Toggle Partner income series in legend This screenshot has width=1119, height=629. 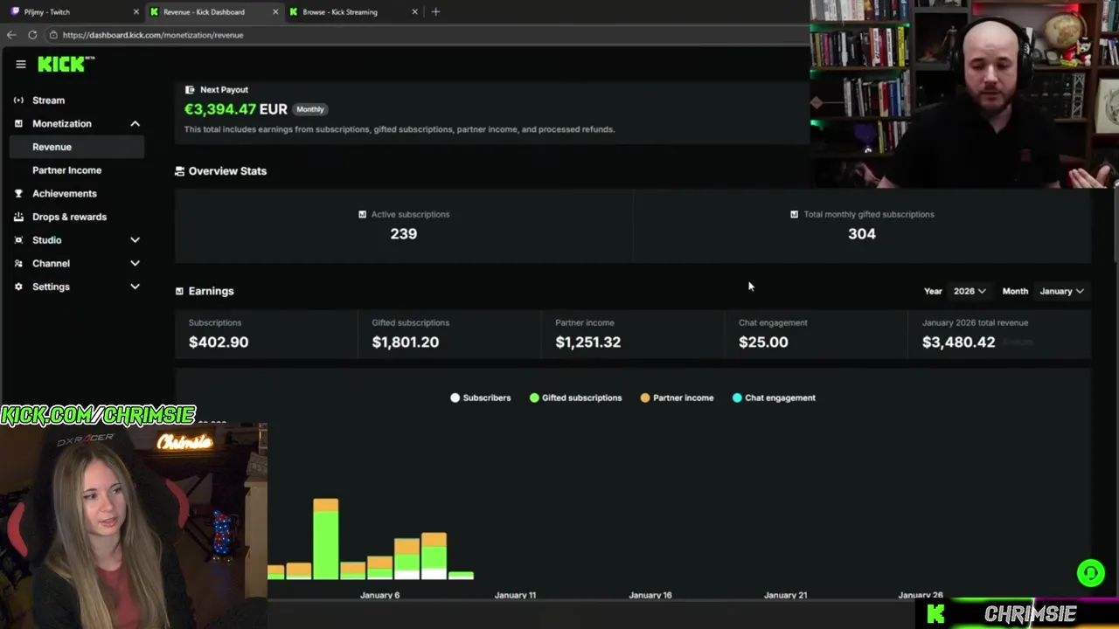click(677, 397)
